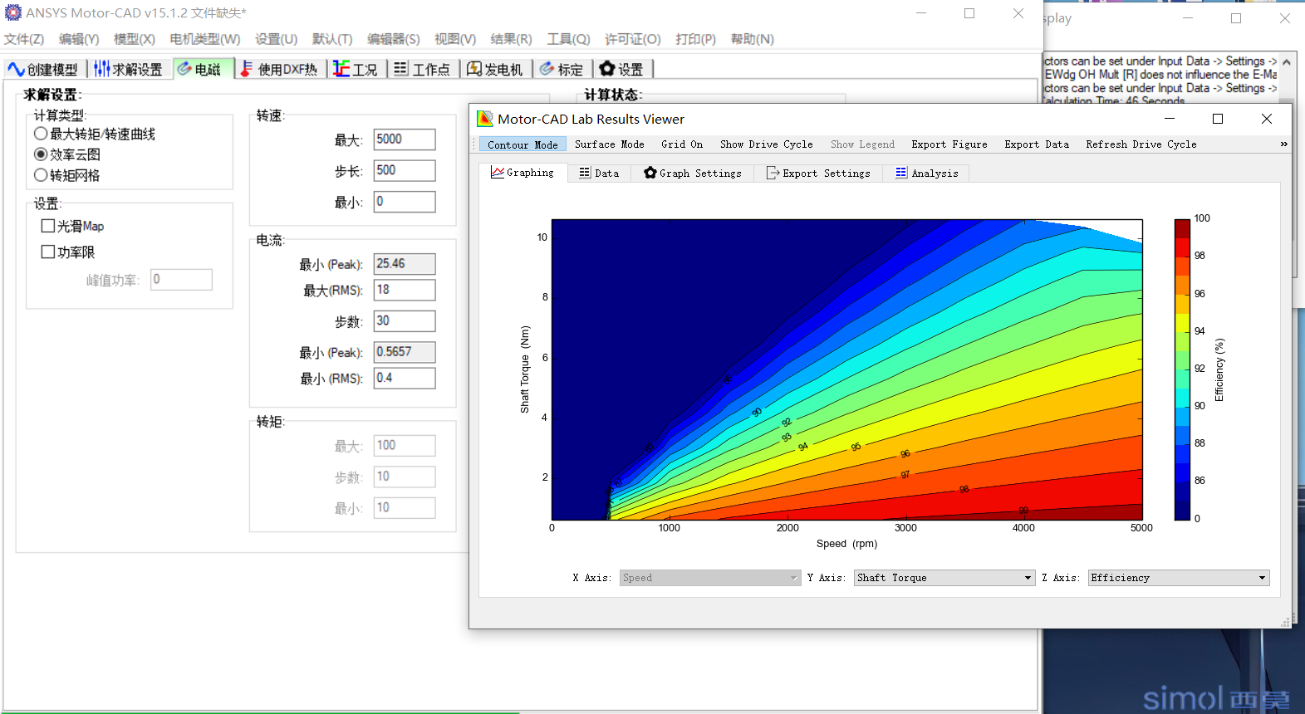Image resolution: width=1305 pixels, height=714 pixels.
Task: Click the 转速 步长 field showing 500
Action: click(x=404, y=170)
